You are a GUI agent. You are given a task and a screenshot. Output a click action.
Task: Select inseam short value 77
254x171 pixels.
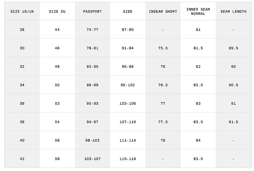163,104
